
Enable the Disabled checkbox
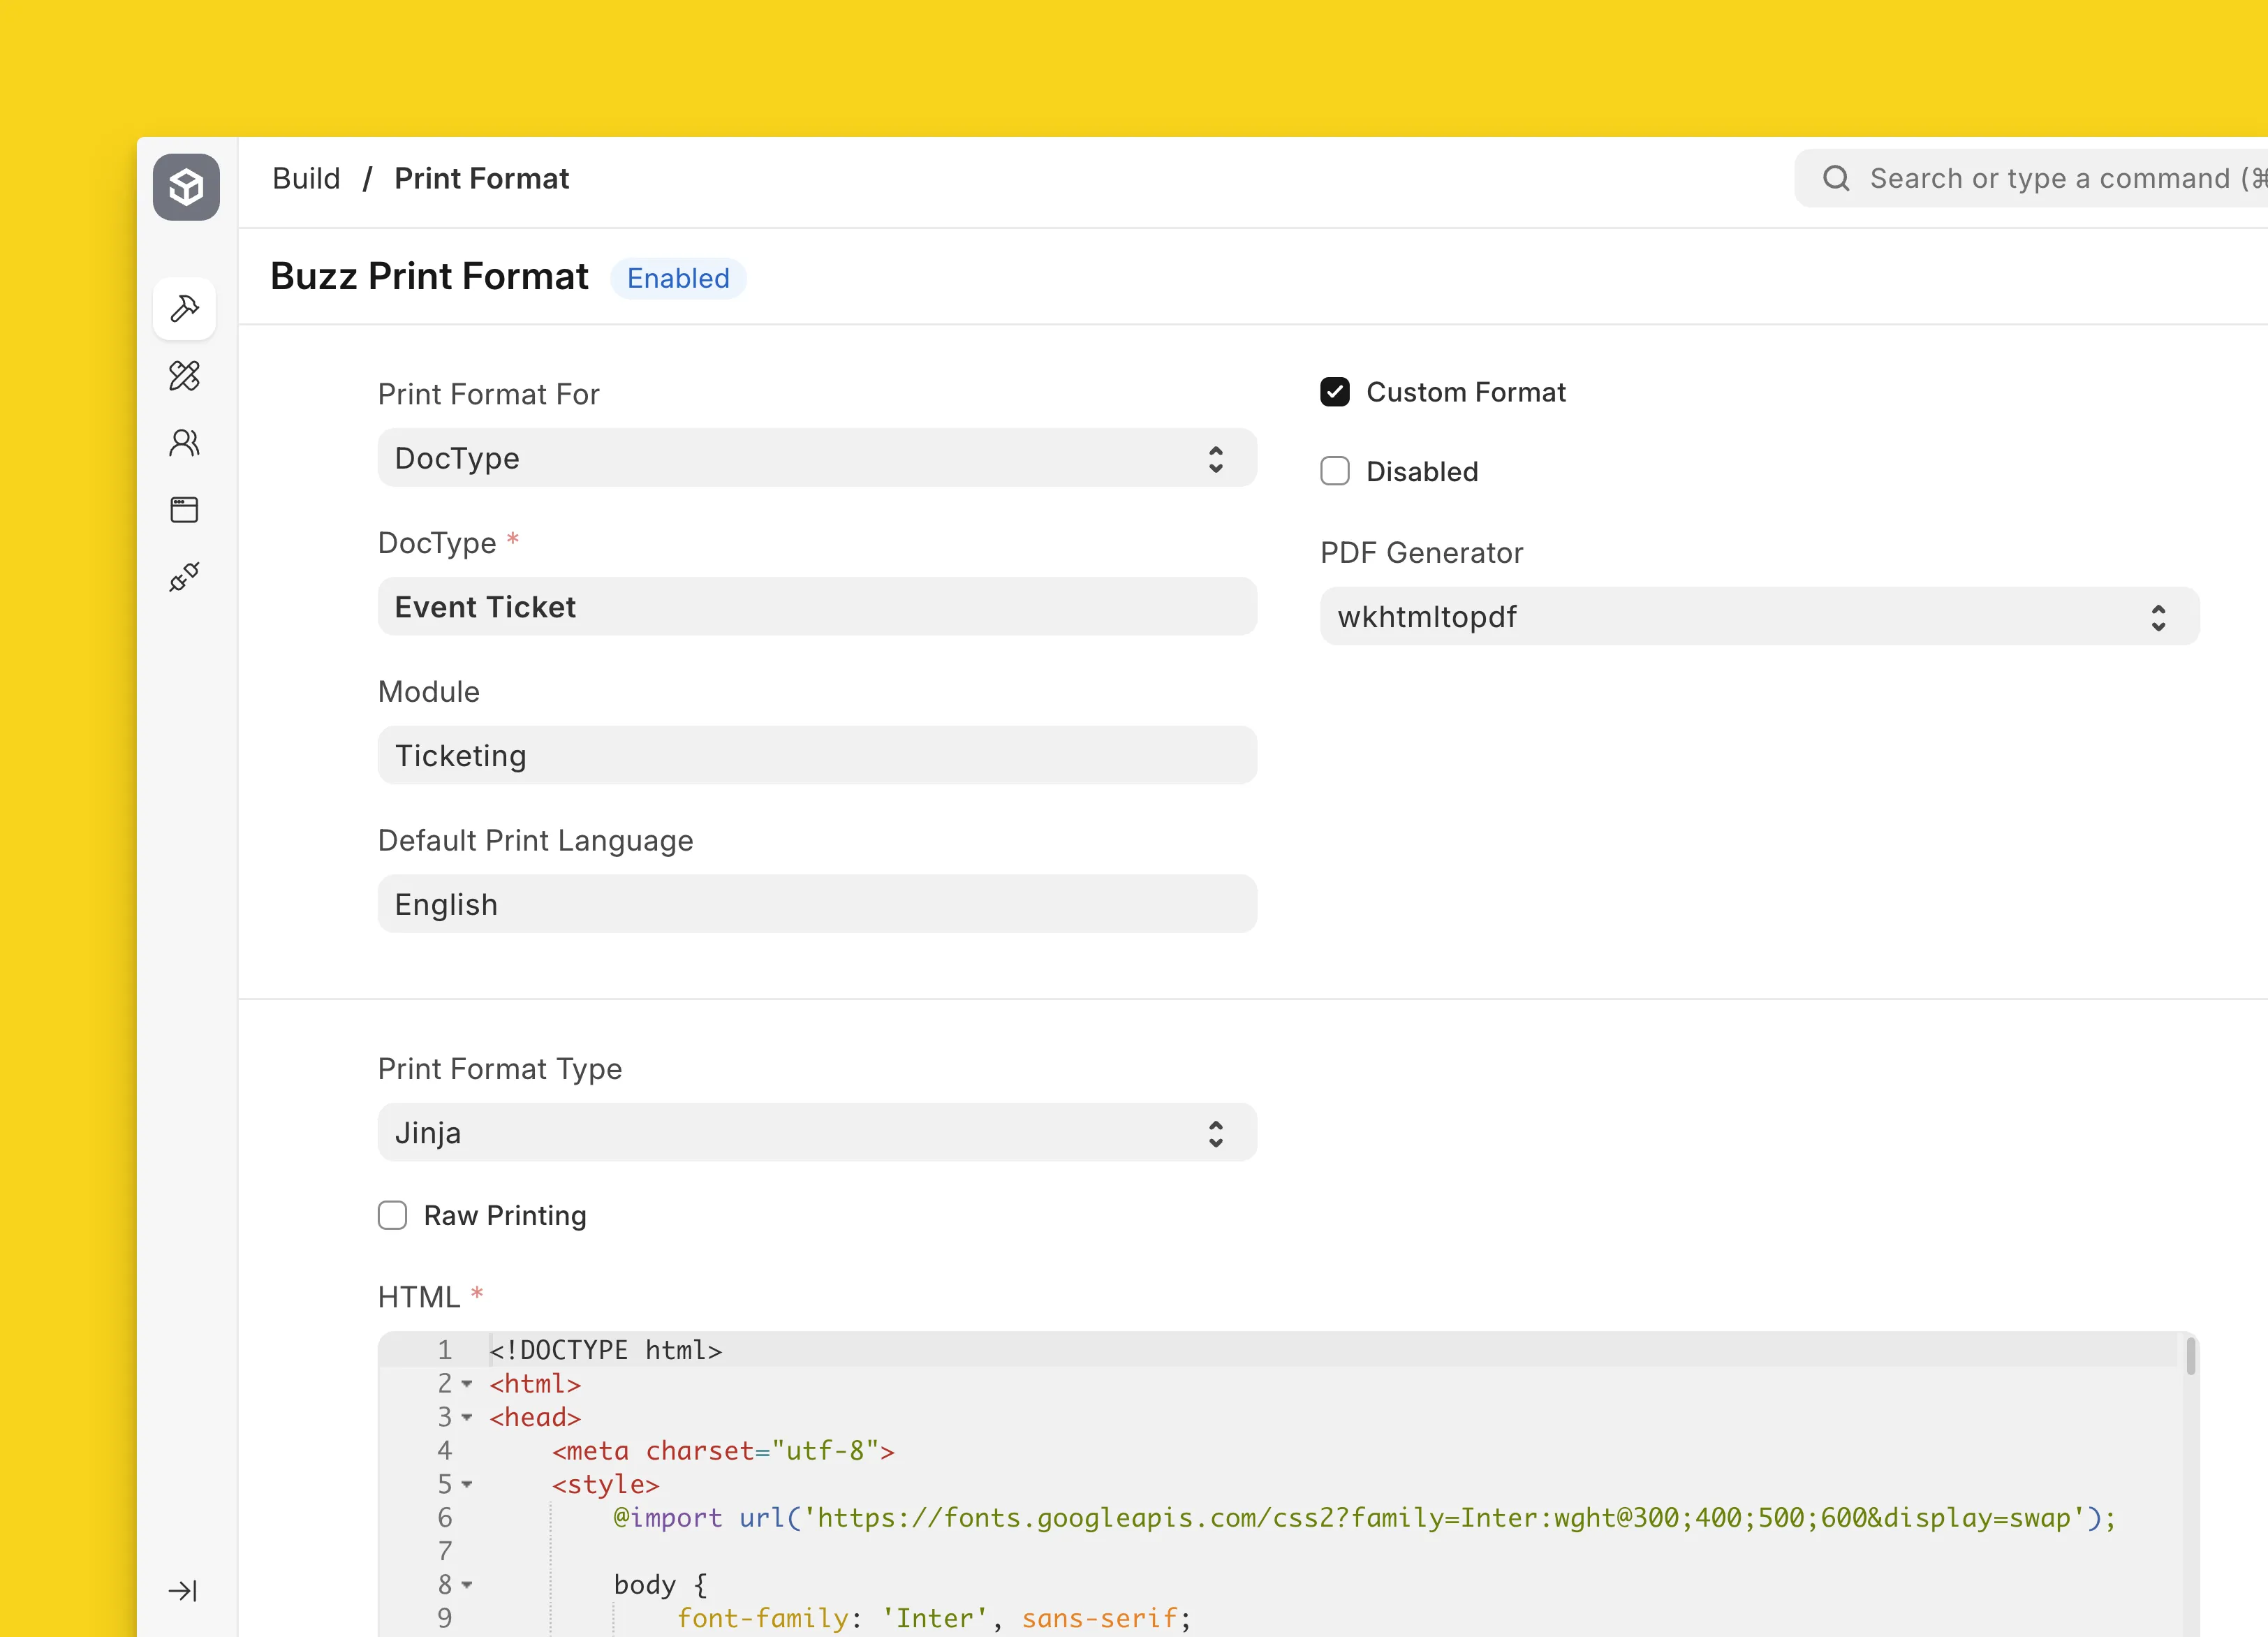pos(1335,471)
